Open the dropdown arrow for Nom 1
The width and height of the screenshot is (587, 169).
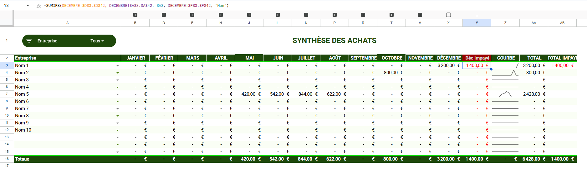click(x=118, y=66)
